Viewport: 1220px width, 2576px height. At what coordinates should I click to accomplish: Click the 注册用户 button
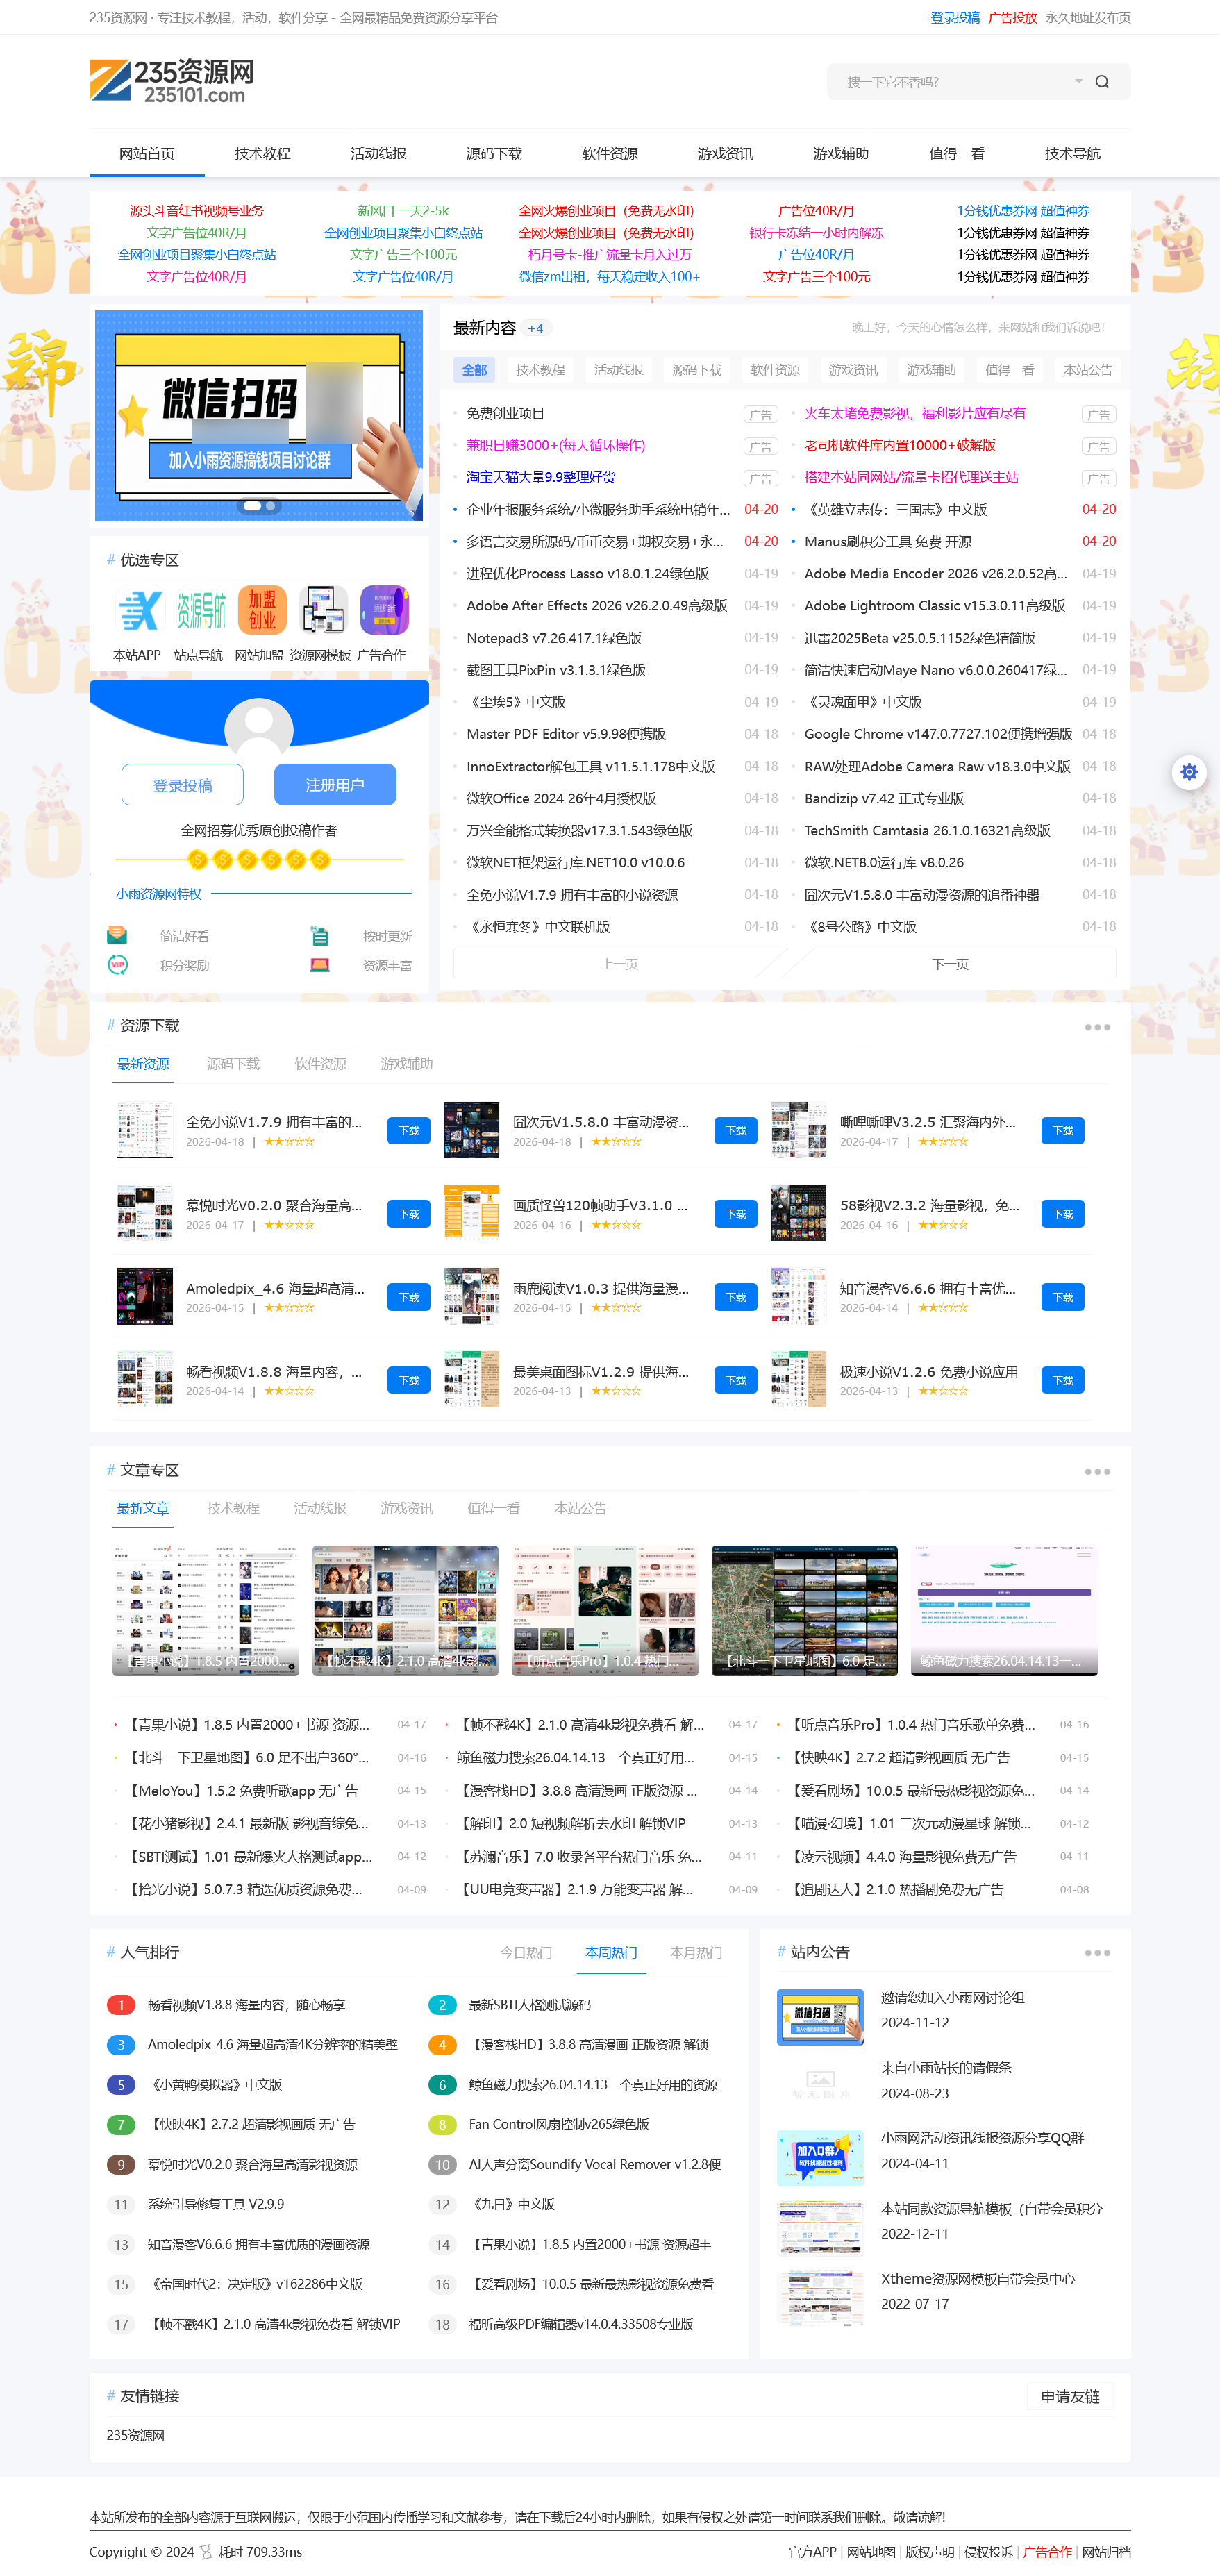335,784
